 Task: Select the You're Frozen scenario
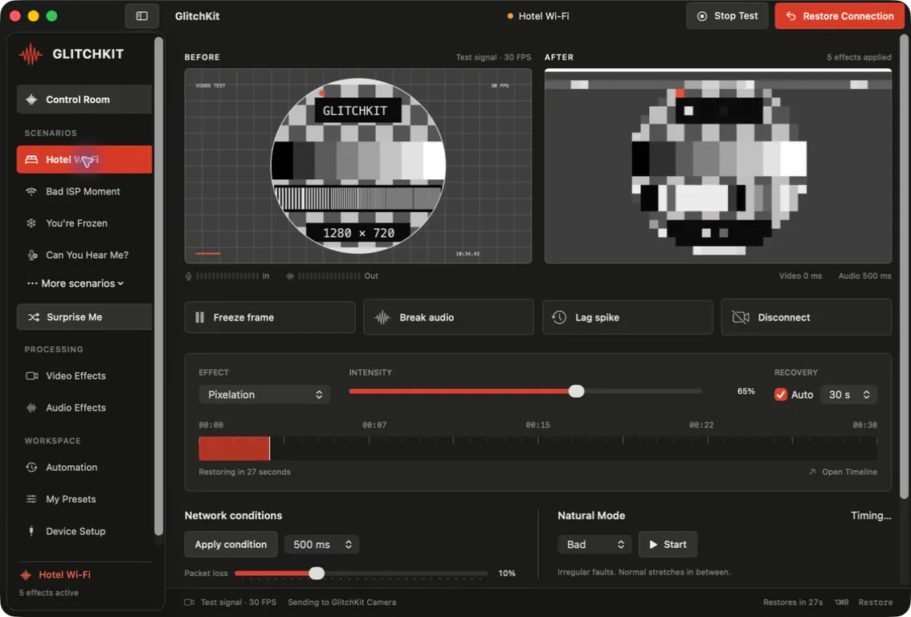[x=84, y=223]
